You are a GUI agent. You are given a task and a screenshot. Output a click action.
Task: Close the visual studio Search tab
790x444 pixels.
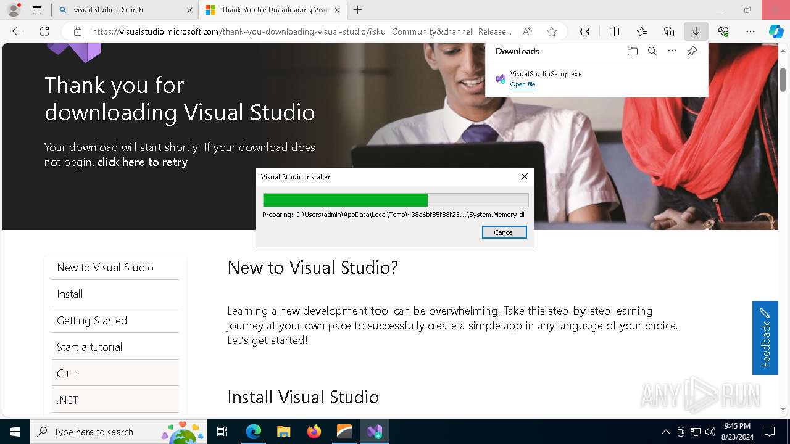[x=189, y=10]
